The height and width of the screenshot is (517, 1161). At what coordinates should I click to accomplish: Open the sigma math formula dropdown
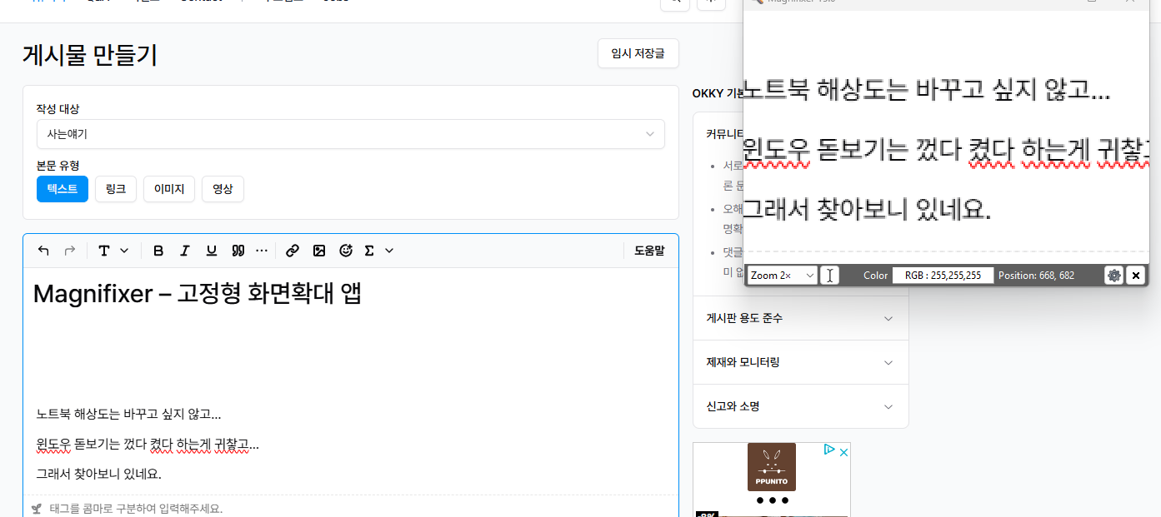378,251
